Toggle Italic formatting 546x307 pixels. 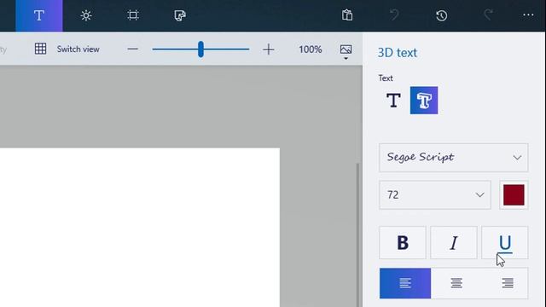[x=454, y=242]
